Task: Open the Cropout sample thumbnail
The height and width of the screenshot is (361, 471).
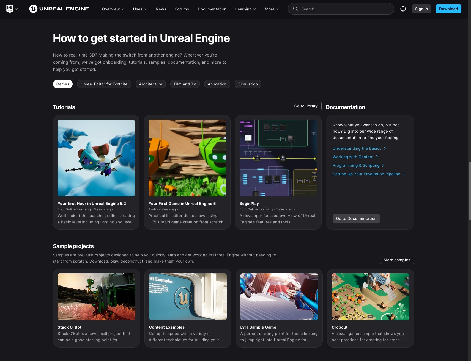Action: (371, 297)
